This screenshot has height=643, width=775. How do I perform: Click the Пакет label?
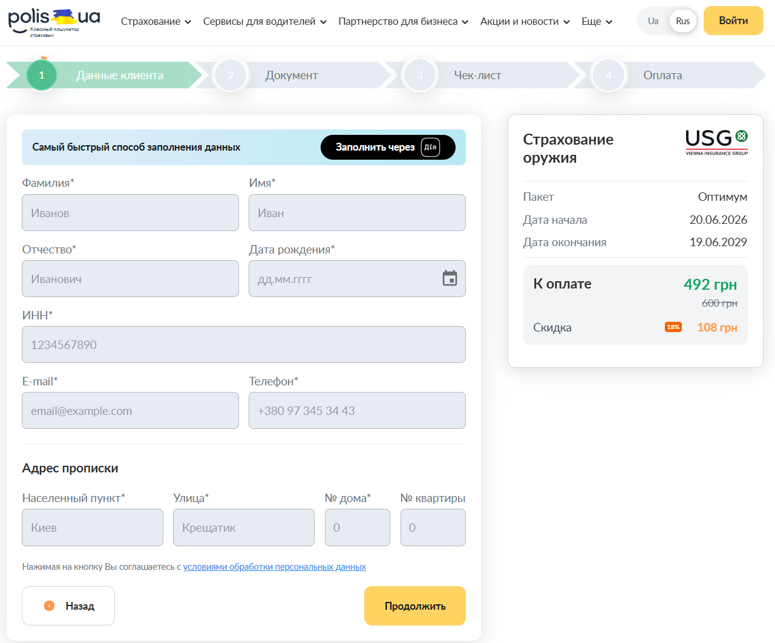pos(538,197)
